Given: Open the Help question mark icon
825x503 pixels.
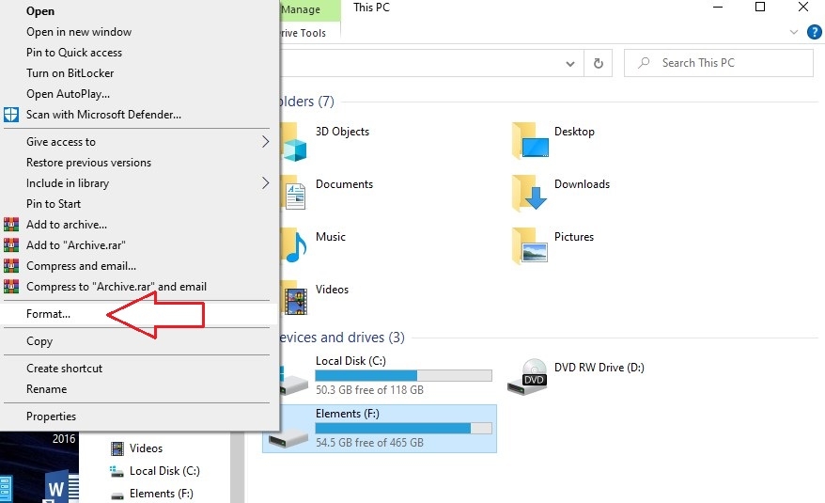Looking at the screenshot, I should click(814, 32).
